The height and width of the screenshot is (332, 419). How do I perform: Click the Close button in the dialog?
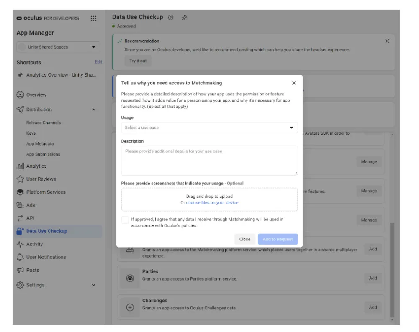coord(245,239)
